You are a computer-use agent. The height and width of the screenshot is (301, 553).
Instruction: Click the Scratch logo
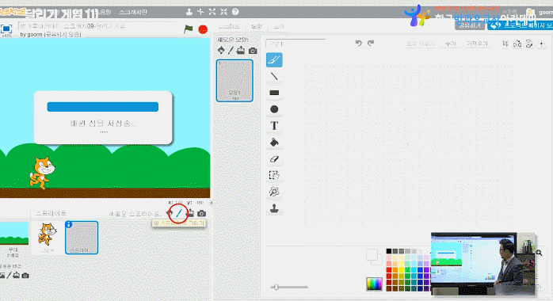coord(13,12)
